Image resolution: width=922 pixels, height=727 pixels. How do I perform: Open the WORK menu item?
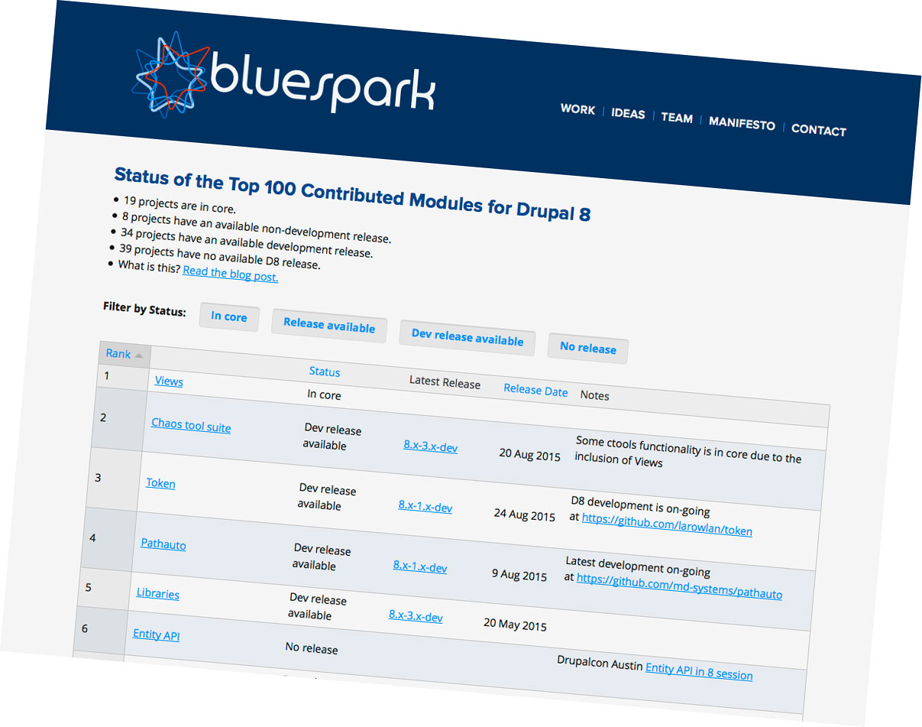point(577,109)
